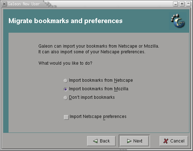
Task: Click the Galeon globe logo icon
Action: [178, 21]
